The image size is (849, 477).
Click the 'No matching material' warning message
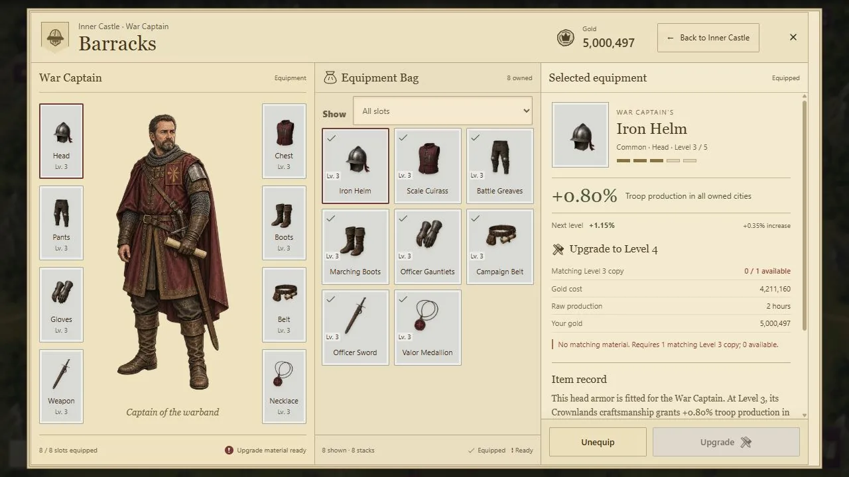point(668,344)
